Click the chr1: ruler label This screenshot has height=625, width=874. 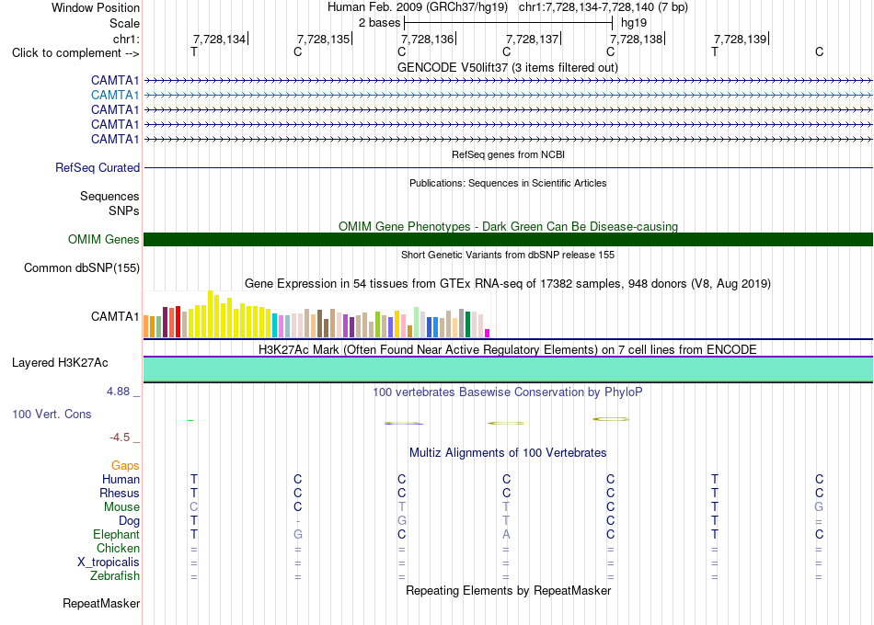(x=126, y=39)
